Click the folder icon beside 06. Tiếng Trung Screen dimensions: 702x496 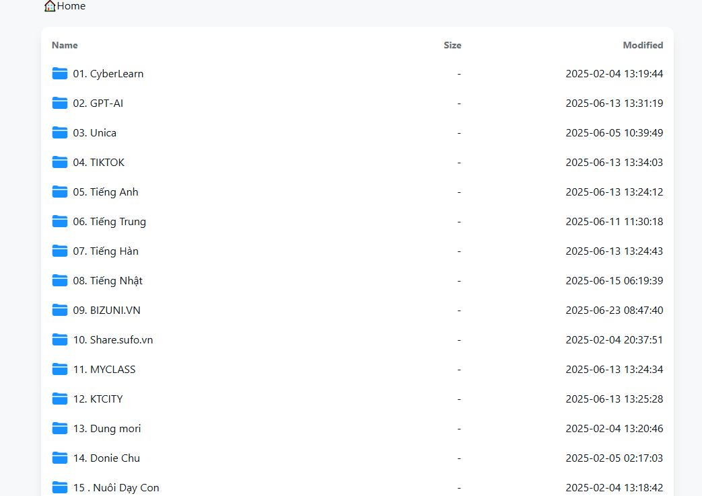(x=60, y=221)
